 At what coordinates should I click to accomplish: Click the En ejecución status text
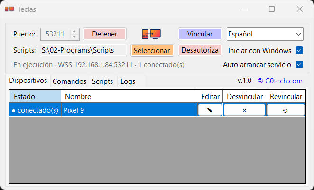tap(99, 65)
